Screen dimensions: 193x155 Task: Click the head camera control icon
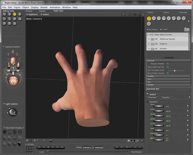(13, 60)
